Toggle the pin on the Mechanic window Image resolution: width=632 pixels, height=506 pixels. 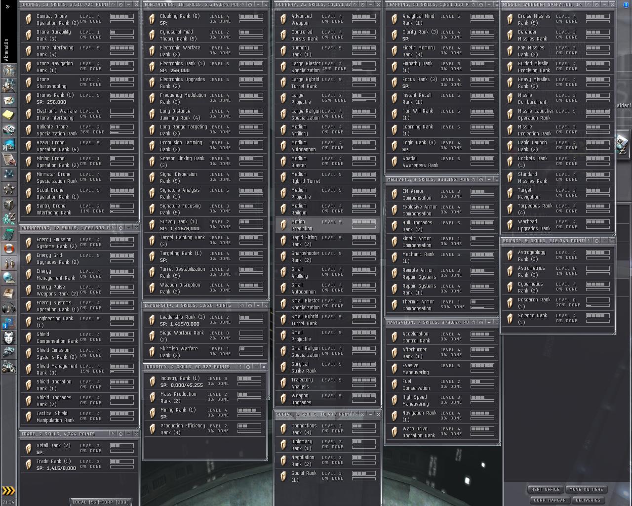coord(481,179)
